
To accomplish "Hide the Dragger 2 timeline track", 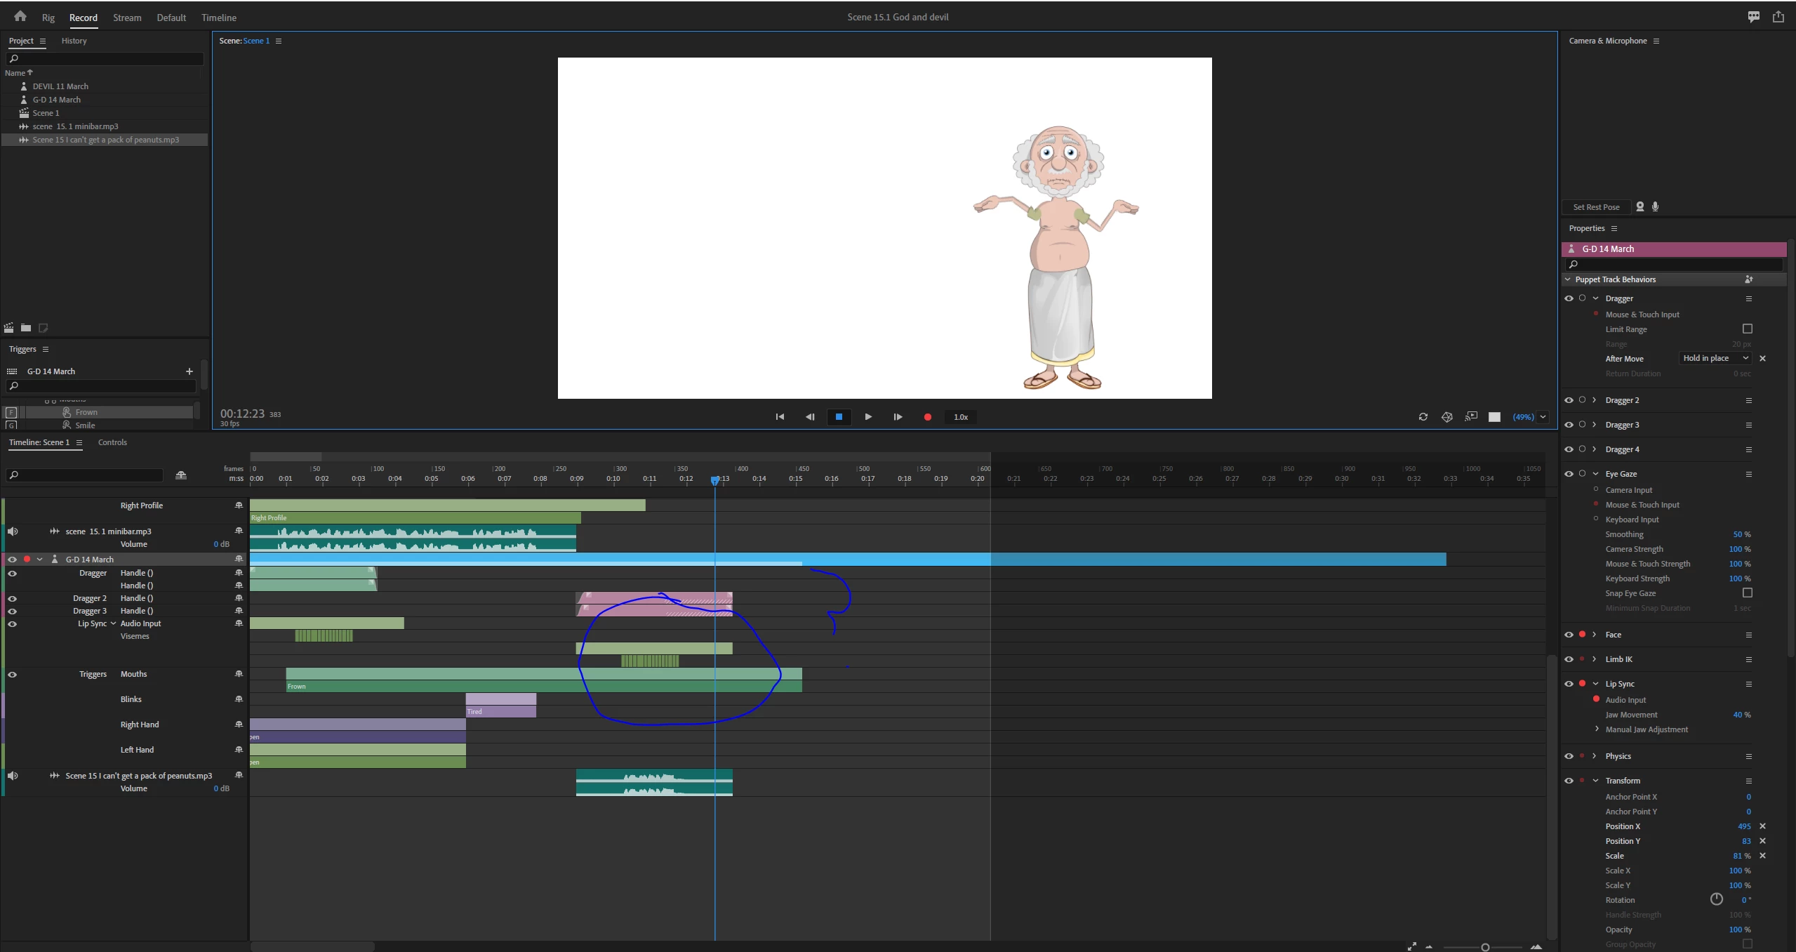I will pos(12,599).
